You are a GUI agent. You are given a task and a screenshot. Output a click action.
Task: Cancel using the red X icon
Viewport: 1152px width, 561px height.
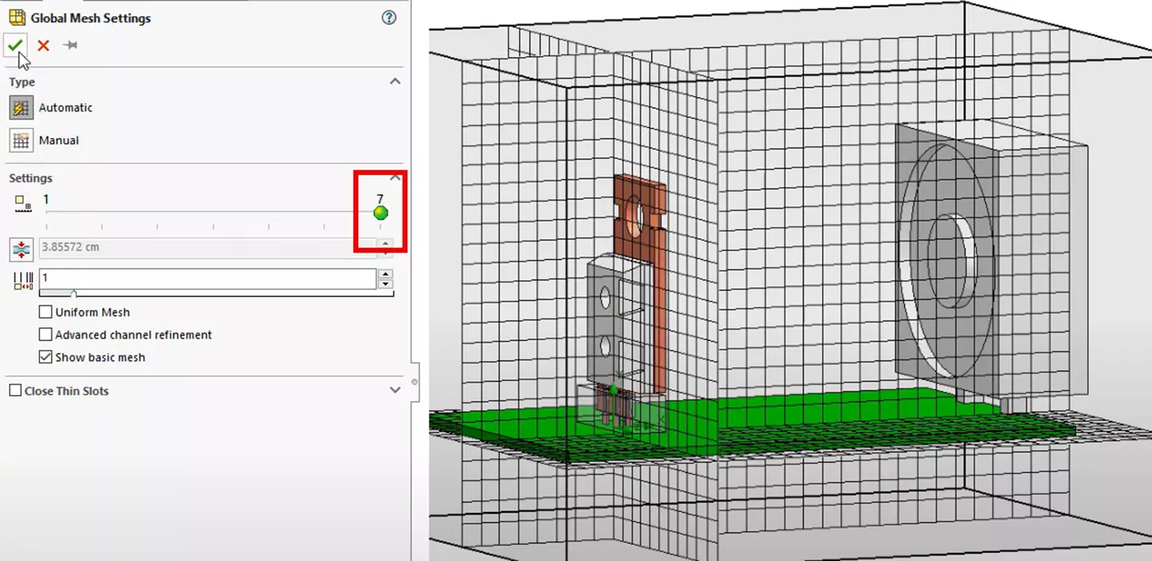tap(43, 45)
